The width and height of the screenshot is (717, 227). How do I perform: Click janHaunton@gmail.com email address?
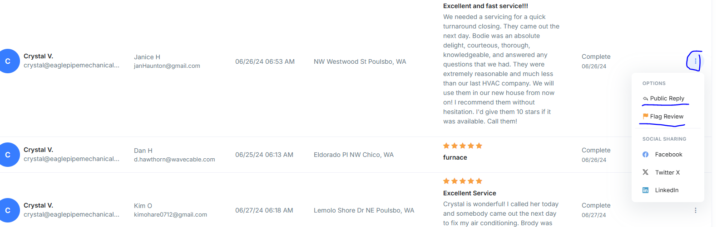click(167, 66)
